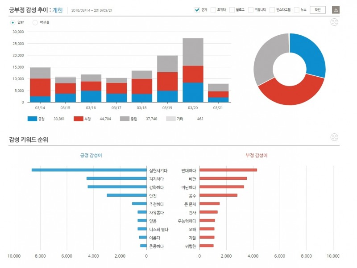The width and height of the screenshot is (357, 268).
Task: Expand the sentiment trend chart to fullscreen
Action: [334, 22]
